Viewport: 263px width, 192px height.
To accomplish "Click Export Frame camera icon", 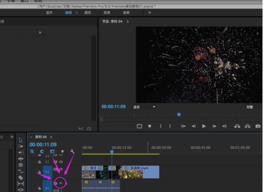I will pyautogui.click(x=258, y=126).
